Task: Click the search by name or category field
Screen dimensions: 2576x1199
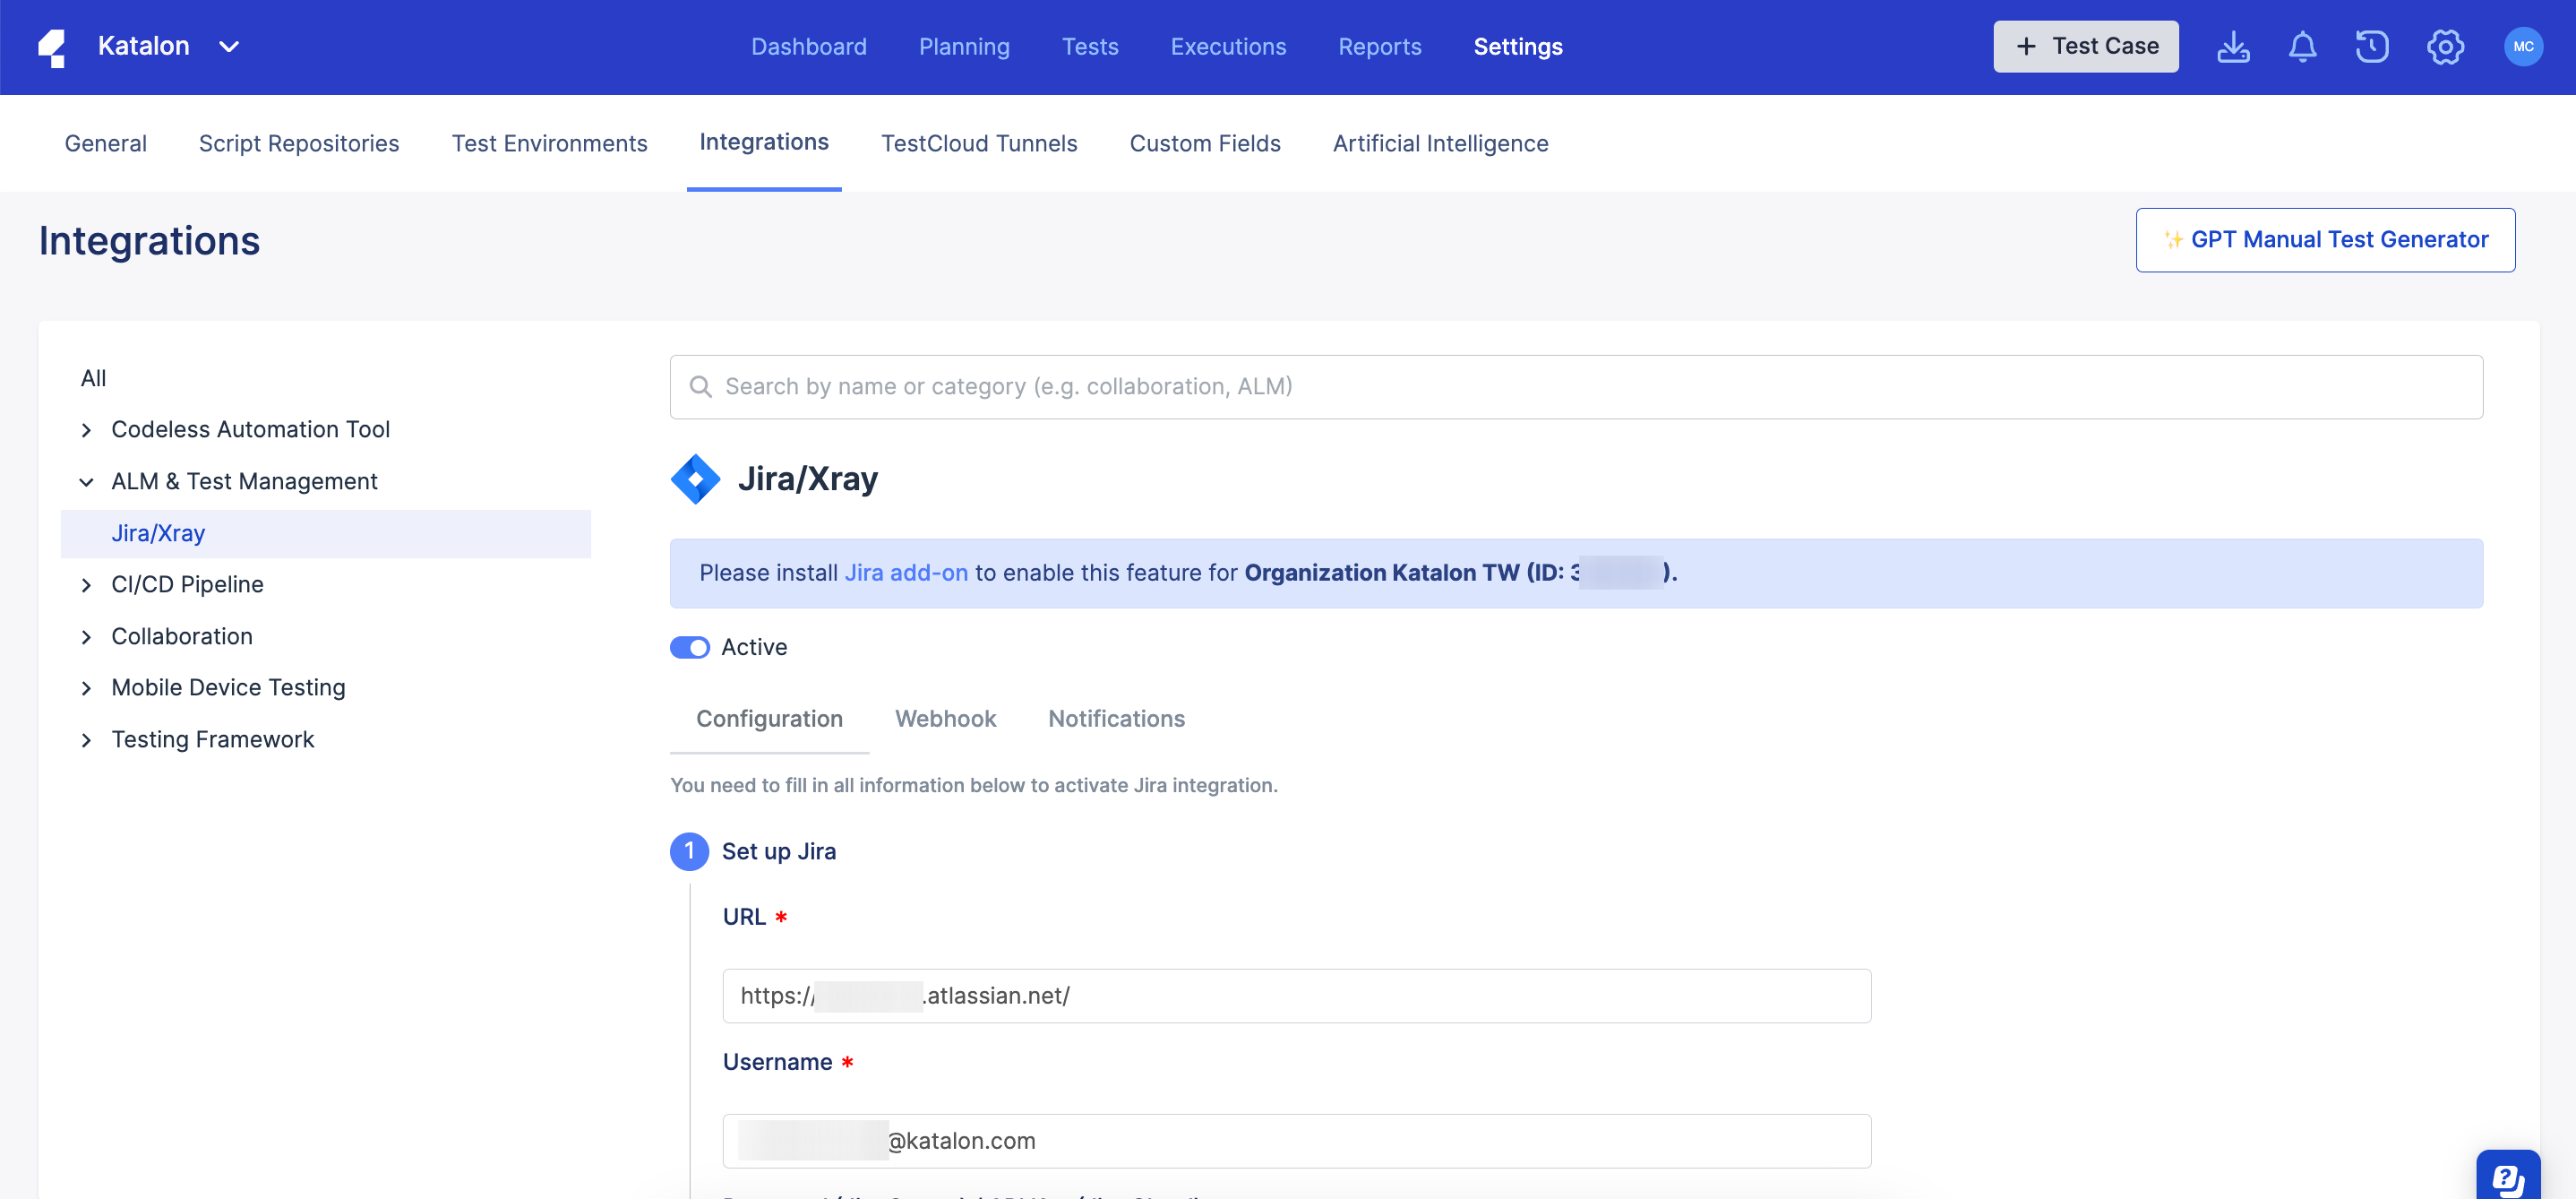Action: pos(1200,386)
